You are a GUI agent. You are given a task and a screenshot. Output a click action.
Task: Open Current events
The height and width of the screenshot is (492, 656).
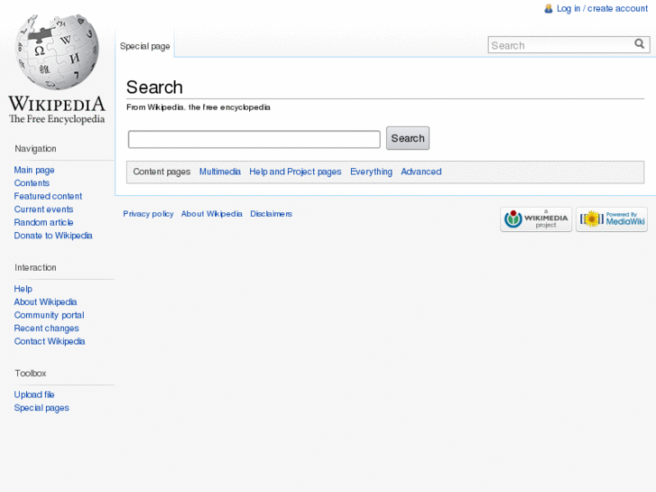click(43, 209)
